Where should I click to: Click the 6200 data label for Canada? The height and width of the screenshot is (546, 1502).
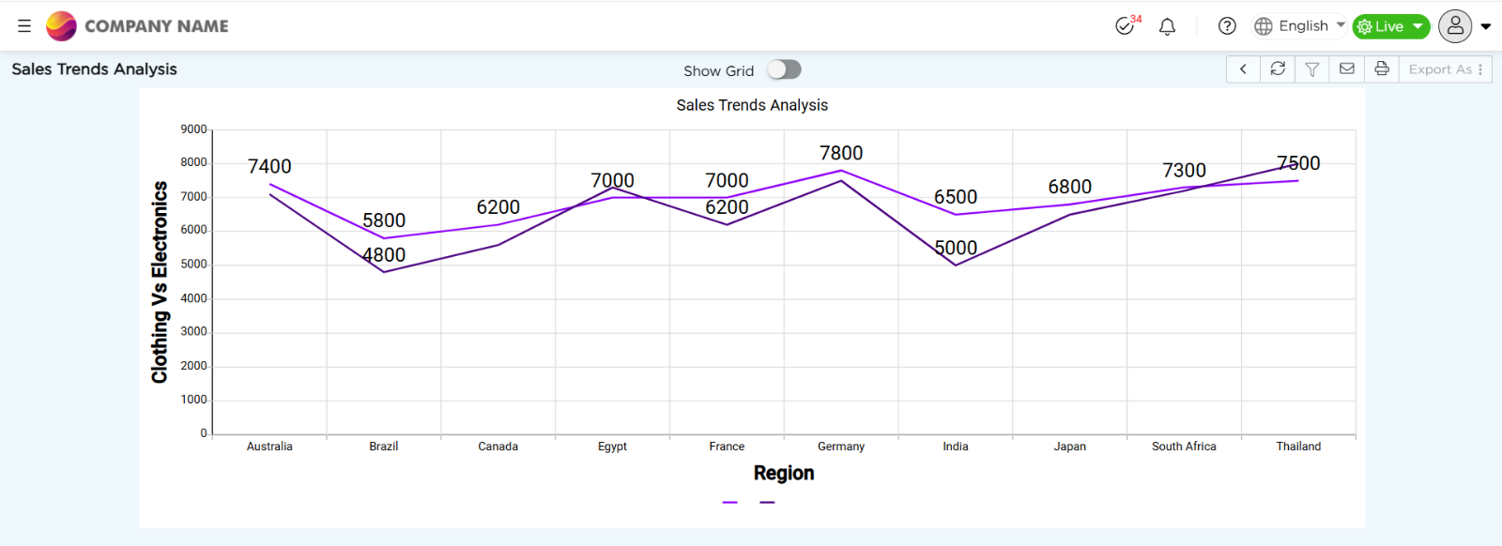498,207
